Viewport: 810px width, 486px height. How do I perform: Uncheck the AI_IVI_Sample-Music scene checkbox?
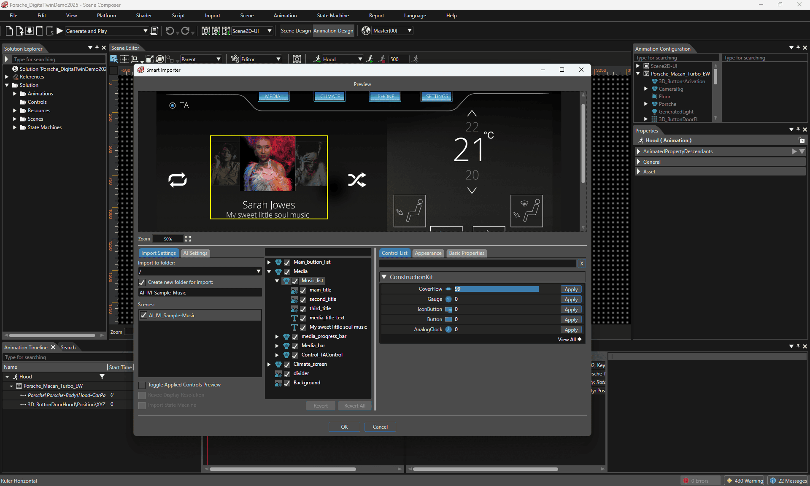click(144, 315)
